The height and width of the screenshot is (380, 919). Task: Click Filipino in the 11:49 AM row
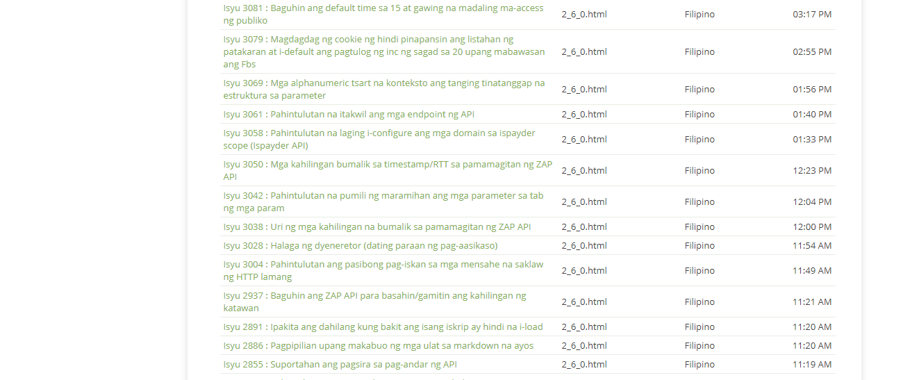[699, 270]
